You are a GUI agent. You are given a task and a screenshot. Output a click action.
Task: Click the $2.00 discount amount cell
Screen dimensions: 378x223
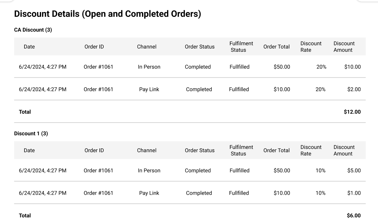click(354, 89)
